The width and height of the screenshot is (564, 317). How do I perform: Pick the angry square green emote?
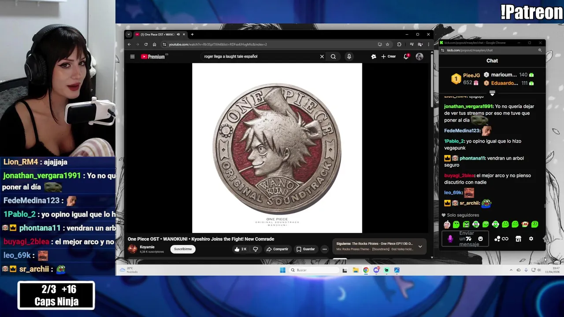click(x=466, y=225)
